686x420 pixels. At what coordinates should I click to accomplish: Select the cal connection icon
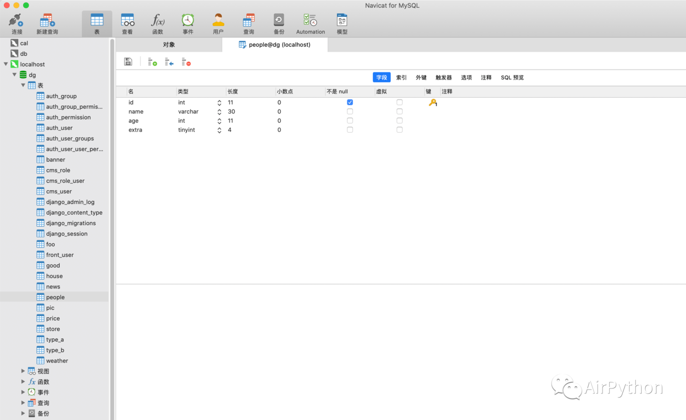pyautogui.click(x=14, y=43)
